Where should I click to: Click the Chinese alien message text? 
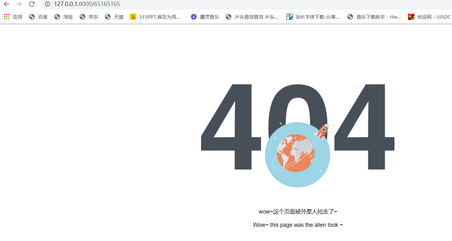[298, 211]
